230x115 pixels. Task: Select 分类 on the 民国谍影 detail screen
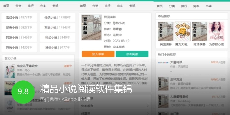(x=95, y=6)
